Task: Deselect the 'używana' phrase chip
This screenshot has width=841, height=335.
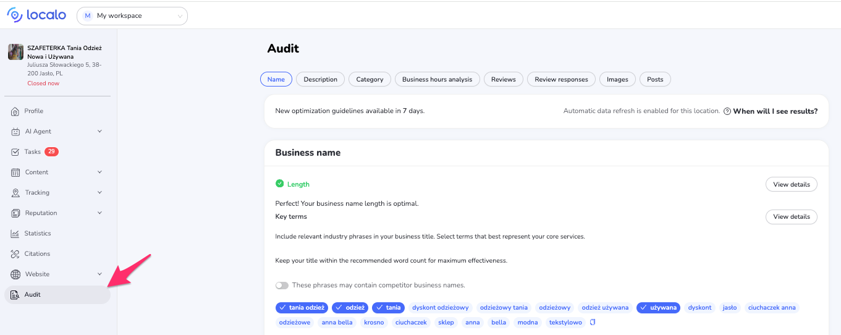Action: pyautogui.click(x=659, y=307)
